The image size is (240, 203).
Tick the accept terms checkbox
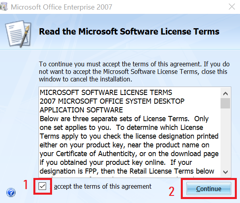click(42, 186)
